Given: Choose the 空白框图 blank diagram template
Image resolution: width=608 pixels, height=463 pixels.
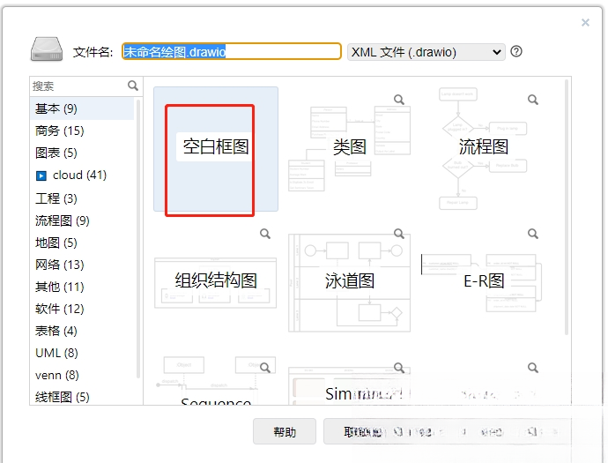Looking at the screenshot, I should (x=216, y=149).
